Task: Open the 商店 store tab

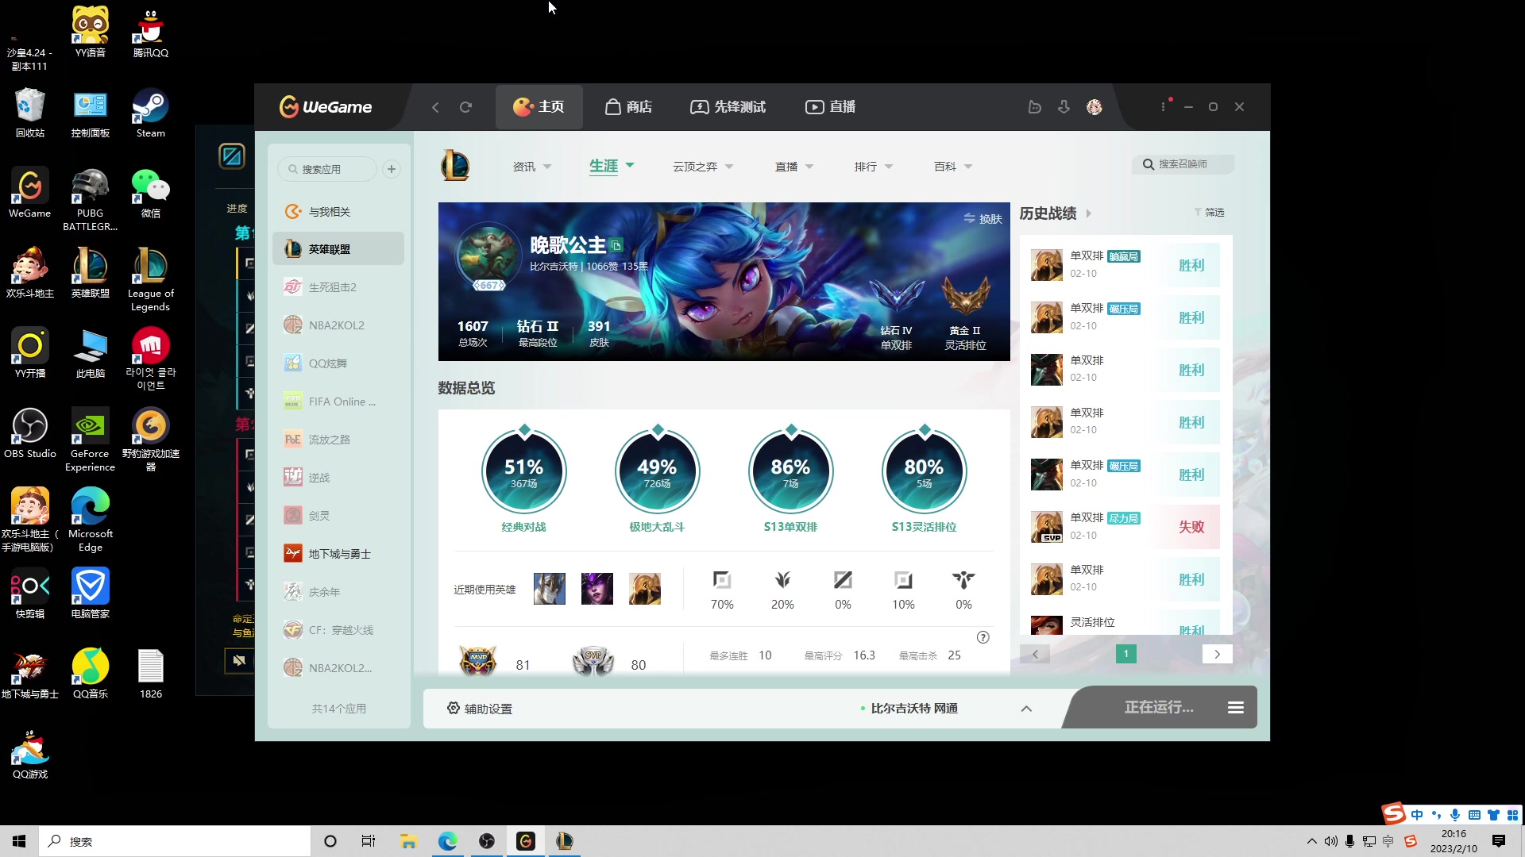Action: tap(628, 107)
